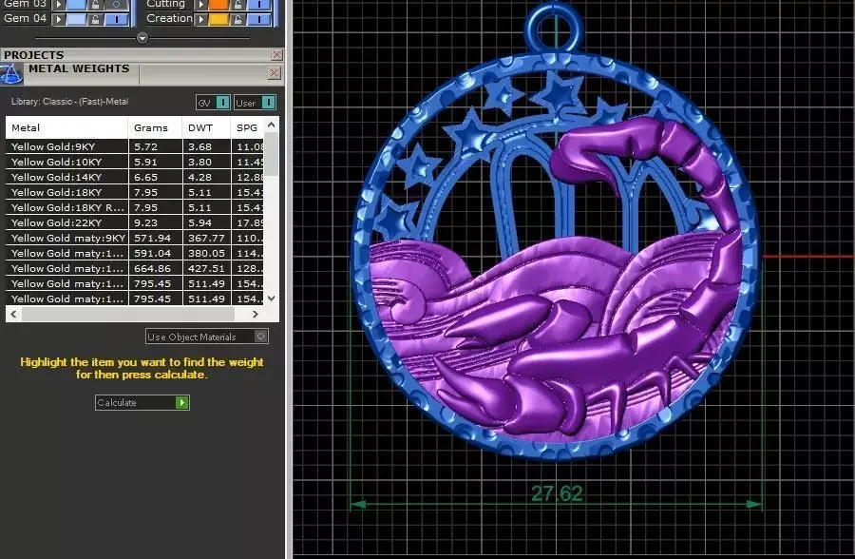This screenshot has height=559, width=855.
Task: Click the Metal Weights scale icon
Action: (x=10, y=74)
